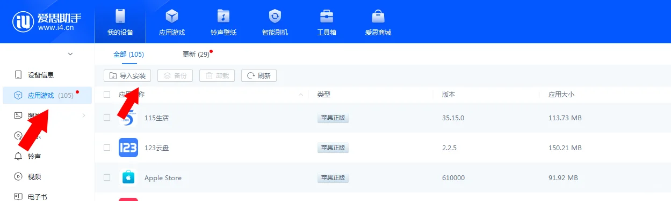The image size is (671, 201).
Task: Sort by the name column arrow
Action: (x=301, y=95)
